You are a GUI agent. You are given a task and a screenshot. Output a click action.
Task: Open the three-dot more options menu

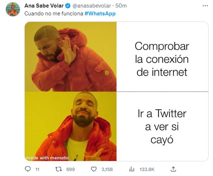pos(205,6)
